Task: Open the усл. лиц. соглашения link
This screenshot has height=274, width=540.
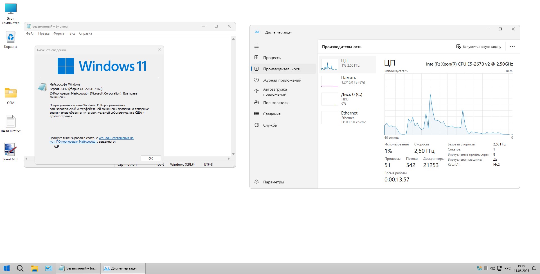Action: tap(116, 138)
